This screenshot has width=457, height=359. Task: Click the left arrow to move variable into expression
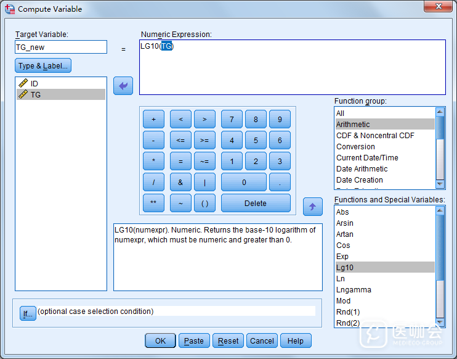(x=123, y=86)
